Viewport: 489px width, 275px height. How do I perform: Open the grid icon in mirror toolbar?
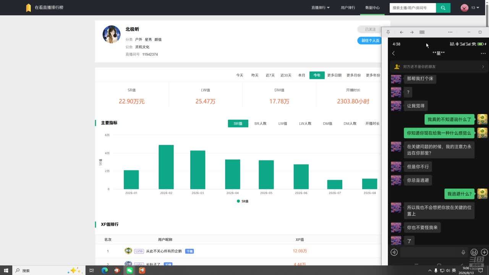tap(422, 32)
